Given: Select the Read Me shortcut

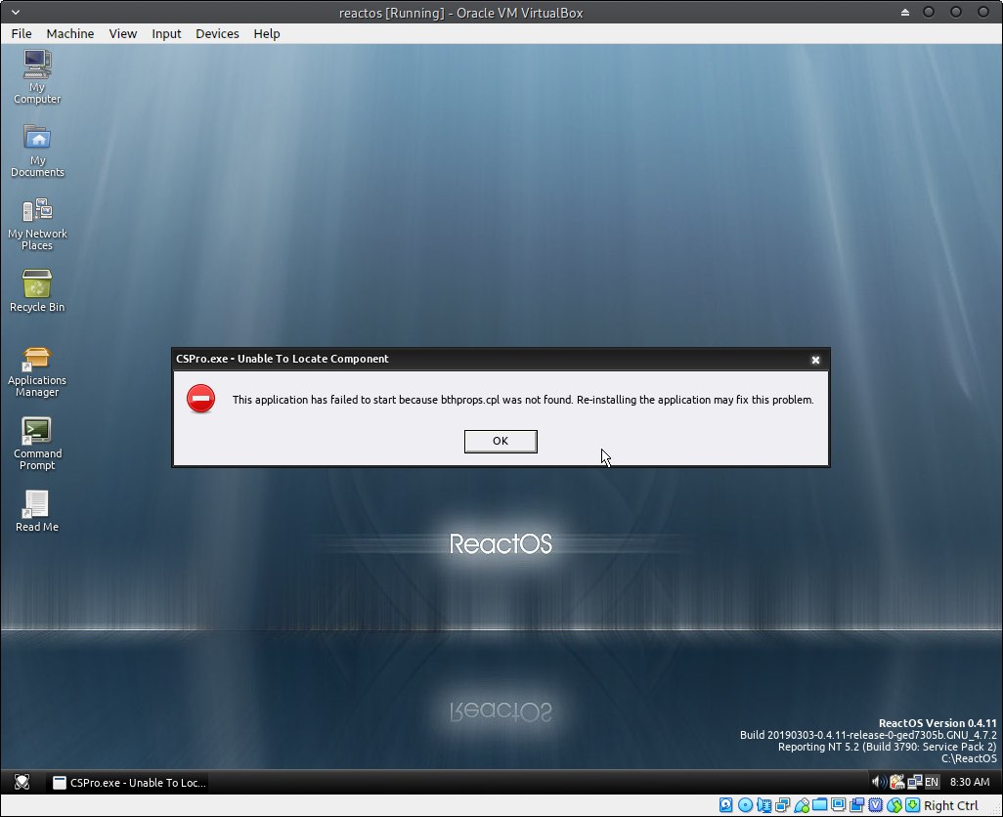Looking at the screenshot, I should [37, 511].
